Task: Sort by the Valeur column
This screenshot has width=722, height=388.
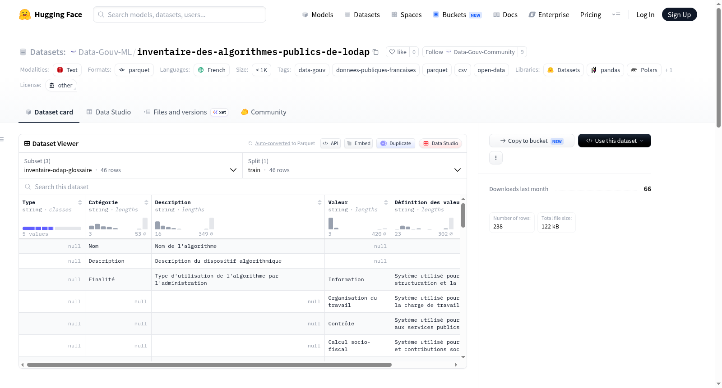Action: pyautogui.click(x=386, y=202)
